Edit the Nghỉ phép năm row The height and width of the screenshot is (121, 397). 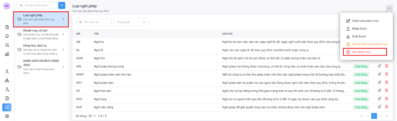click(380, 83)
